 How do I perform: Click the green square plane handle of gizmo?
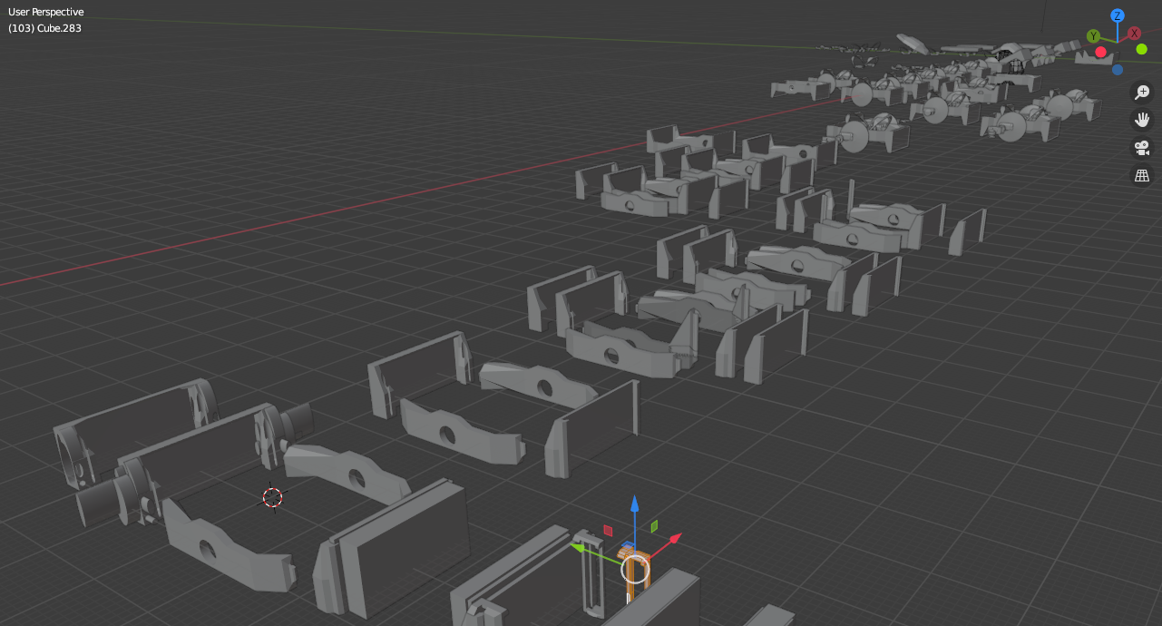coord(654,526)
